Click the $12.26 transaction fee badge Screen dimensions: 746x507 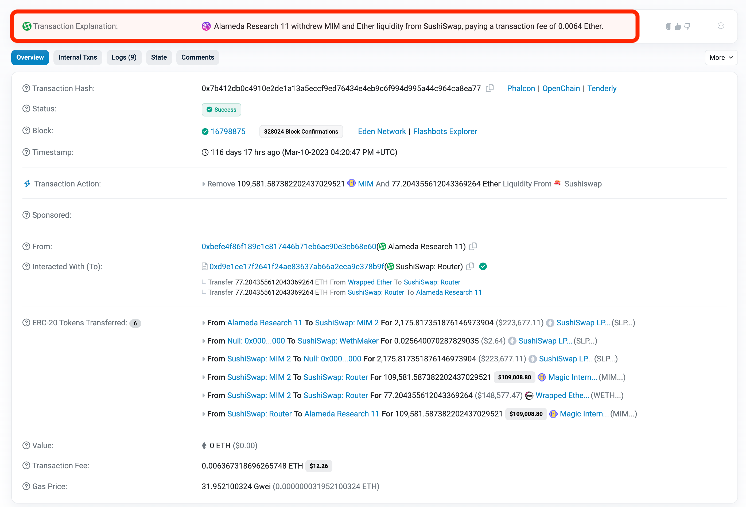[x=318, y=466]
